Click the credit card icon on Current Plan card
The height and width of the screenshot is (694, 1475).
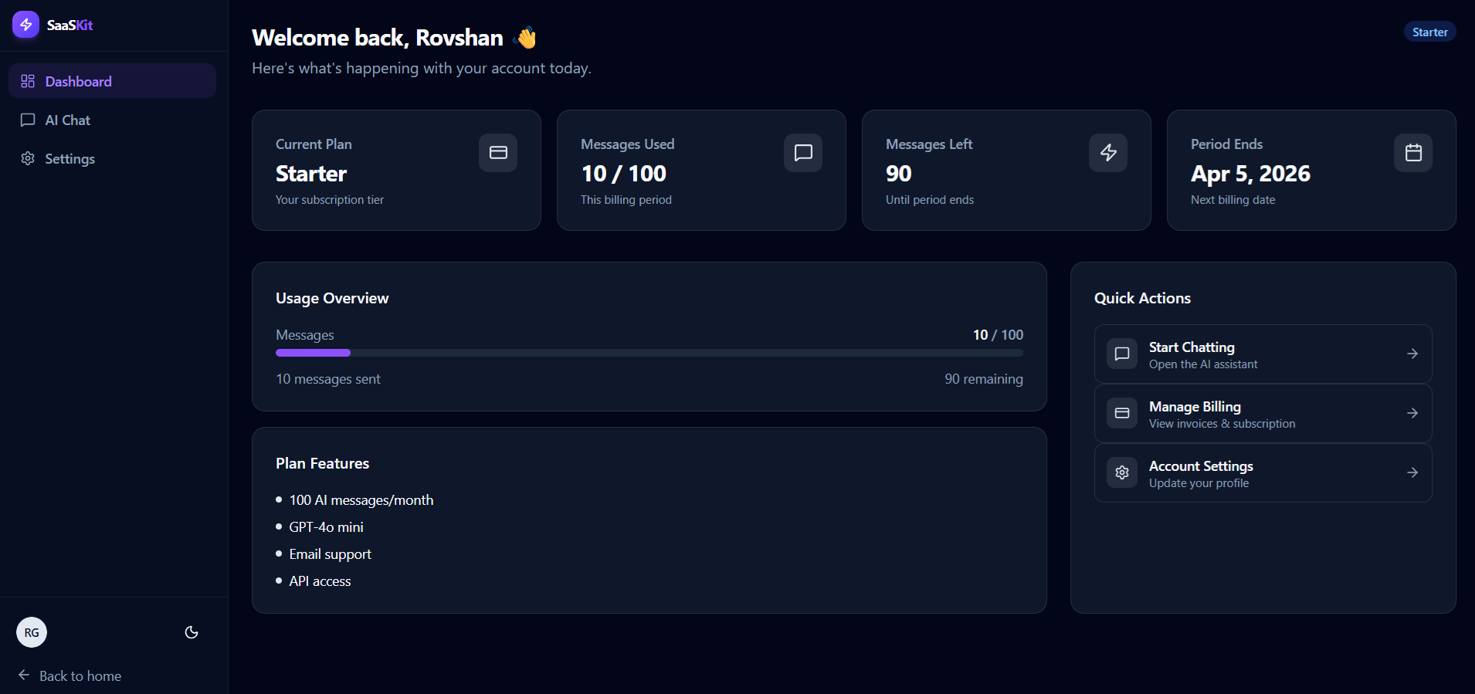pyautogui.click(x=498, y=153)
